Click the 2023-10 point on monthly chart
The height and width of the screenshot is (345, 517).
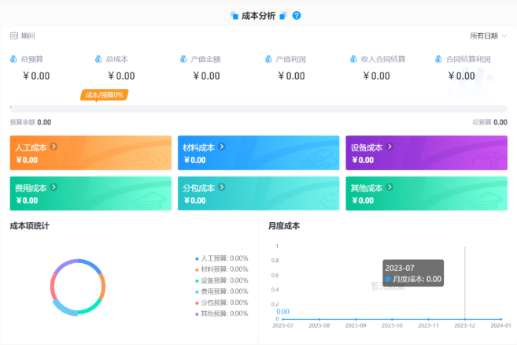tap(392, 319)
